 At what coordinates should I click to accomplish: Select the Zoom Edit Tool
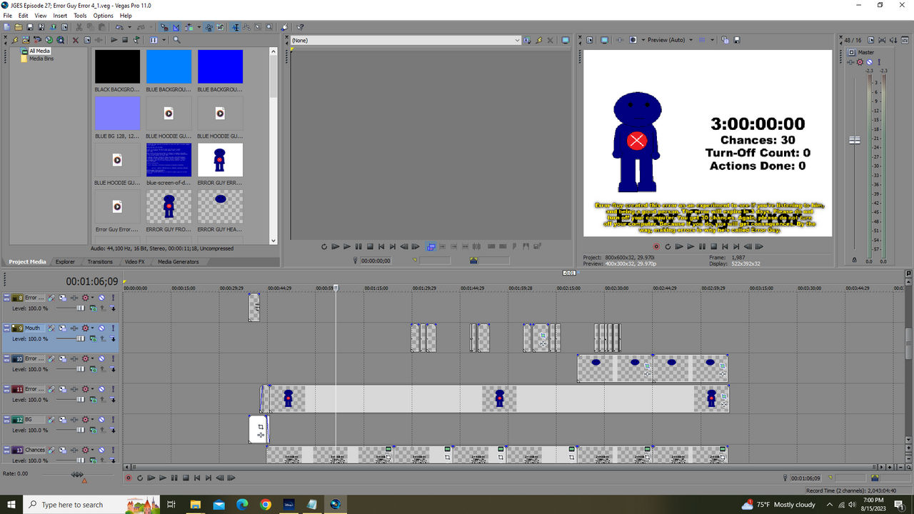[x=269, y=26]
